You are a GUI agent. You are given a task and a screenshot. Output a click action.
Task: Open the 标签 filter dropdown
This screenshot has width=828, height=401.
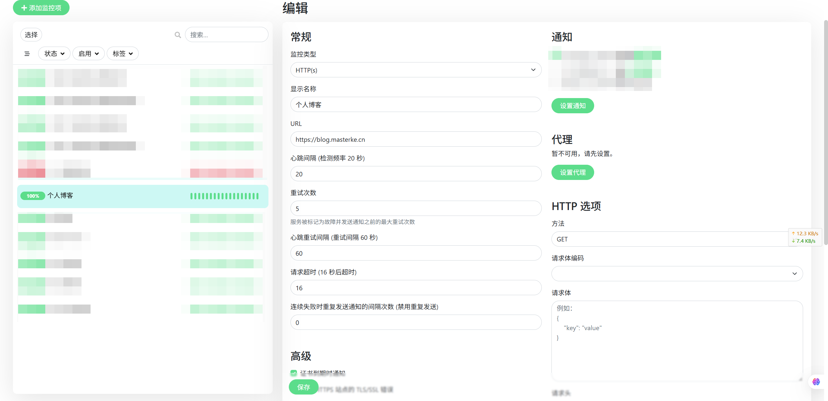122,54
